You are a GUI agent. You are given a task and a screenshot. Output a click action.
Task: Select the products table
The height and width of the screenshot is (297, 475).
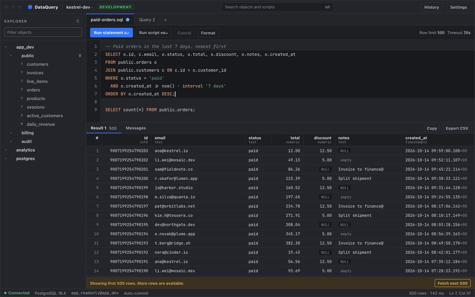coord(43,98)
